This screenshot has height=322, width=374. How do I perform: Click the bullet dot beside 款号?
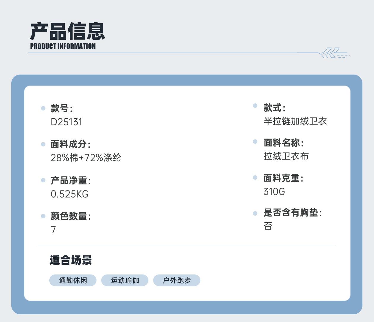pos(43,108)
